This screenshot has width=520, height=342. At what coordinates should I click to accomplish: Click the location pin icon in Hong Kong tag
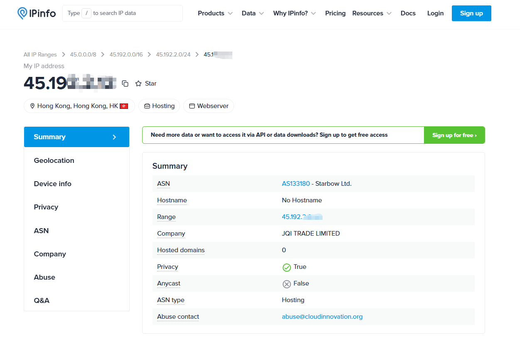tap(32, 106)
